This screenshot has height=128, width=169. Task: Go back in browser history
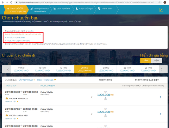coord(3,2)
